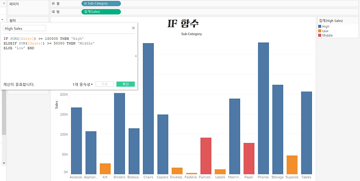Select the Furnishings red bar
The width and height of the screenshot is (360, 181).
[x=206, y=156]
